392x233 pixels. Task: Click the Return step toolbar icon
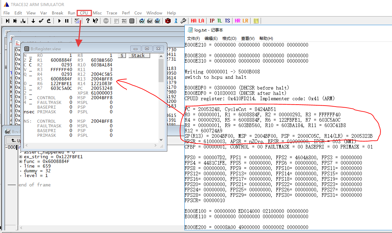pyautogui.click(x=41, y=21)
